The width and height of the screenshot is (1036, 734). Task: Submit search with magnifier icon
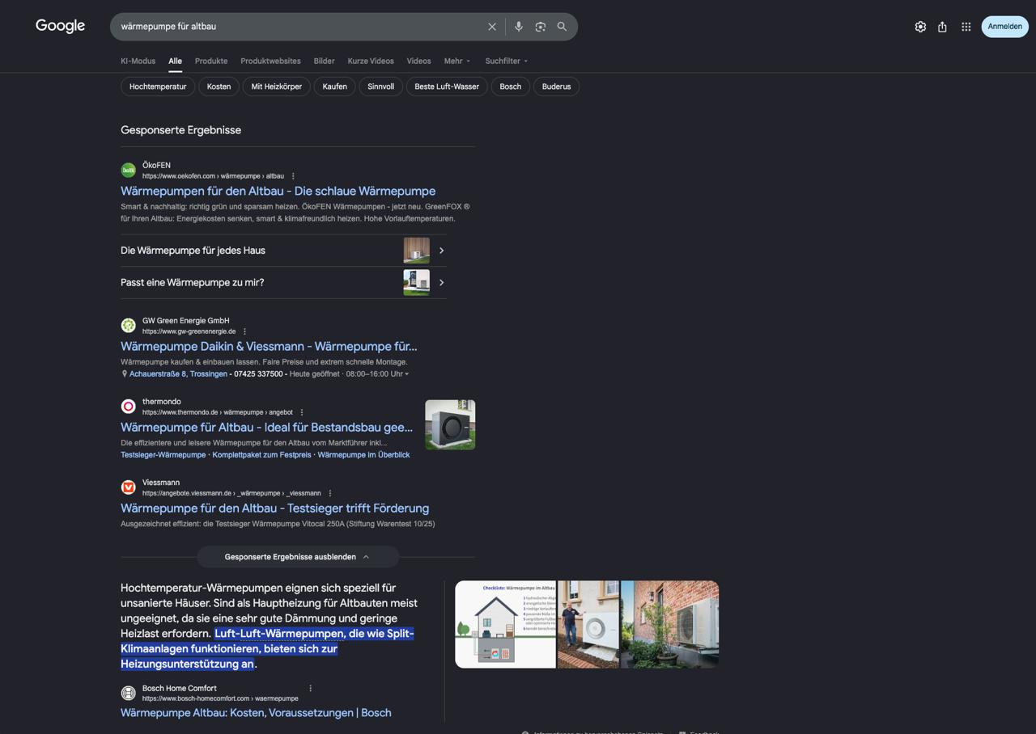563,27
